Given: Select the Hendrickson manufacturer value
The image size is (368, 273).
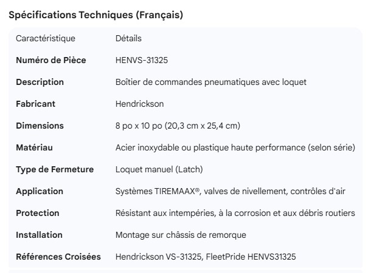Looking at the screenshot, I should coord(140,104).
